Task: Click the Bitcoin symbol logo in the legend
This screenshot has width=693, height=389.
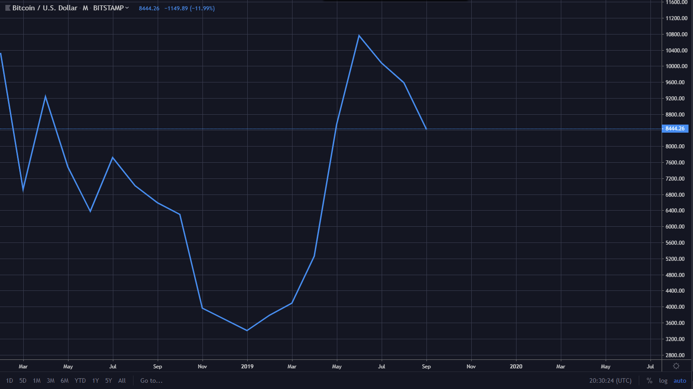Action: click(x=8, y=8)
